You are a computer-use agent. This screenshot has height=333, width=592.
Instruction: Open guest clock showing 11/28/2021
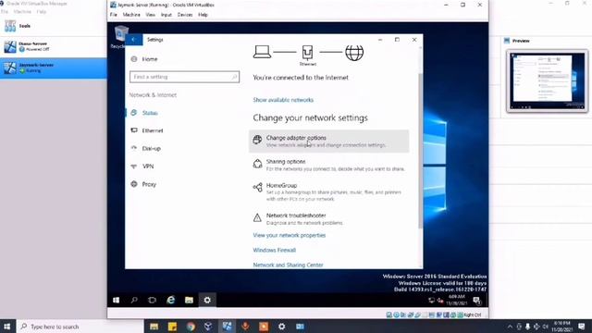click(x=457, y=300)
